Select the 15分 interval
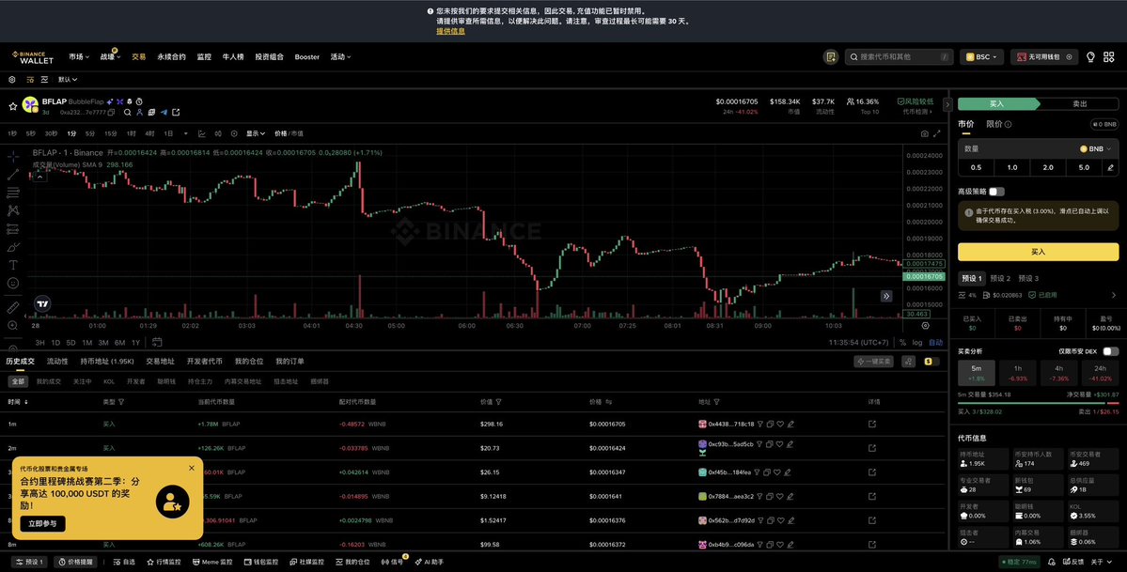1127x572 pixels. [111, 133]
